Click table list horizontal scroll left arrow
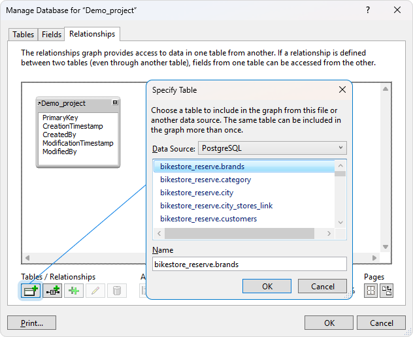 click(159, 234)
